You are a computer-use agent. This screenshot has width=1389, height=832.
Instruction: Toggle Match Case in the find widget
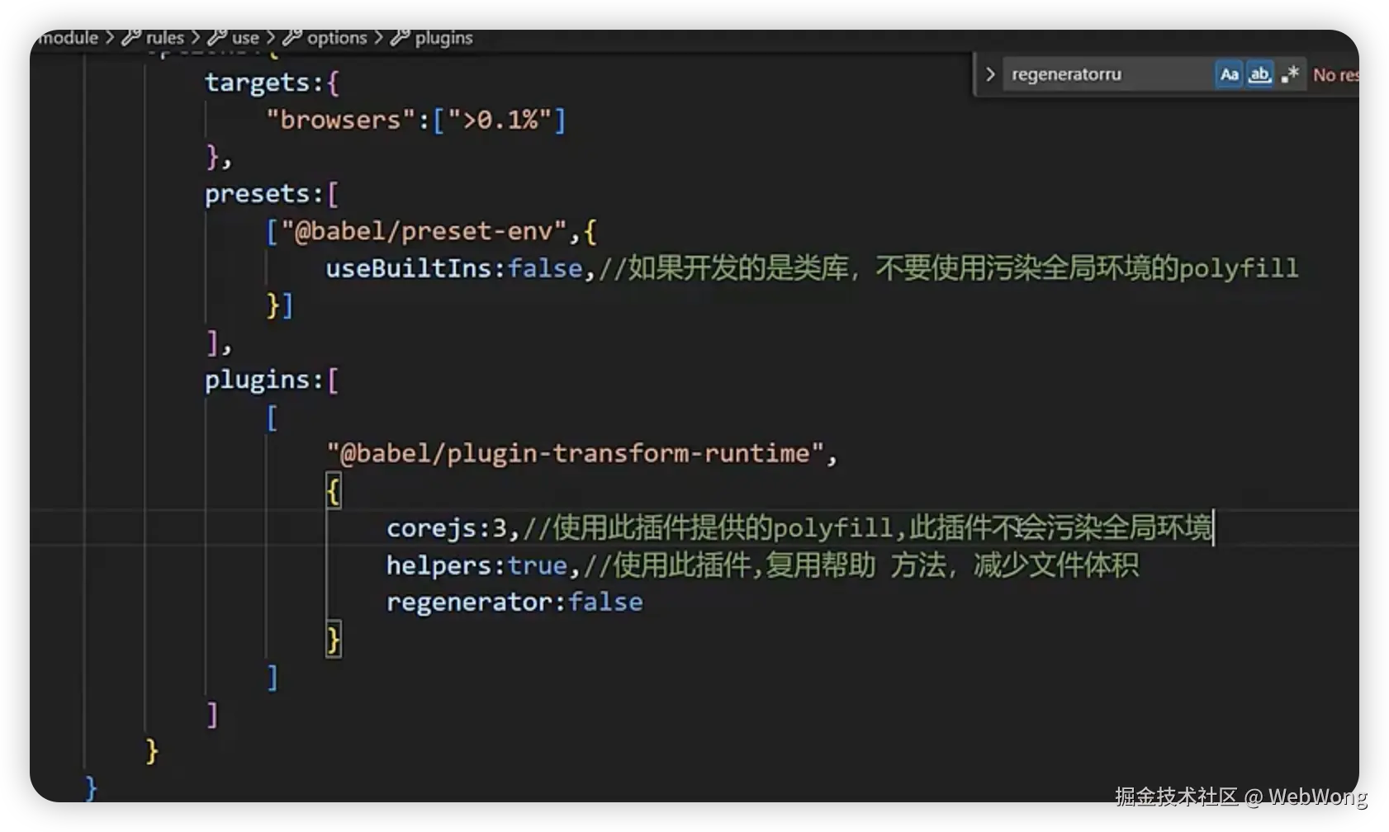1229,74
